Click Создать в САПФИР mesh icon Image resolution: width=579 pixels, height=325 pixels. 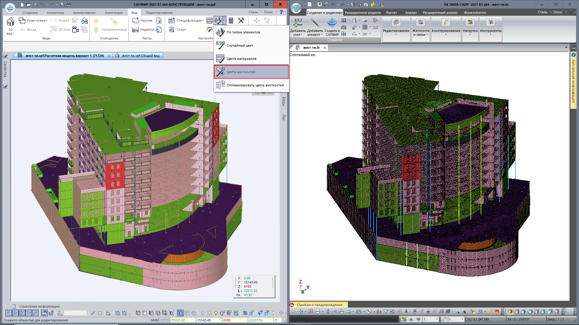point(332,23)
